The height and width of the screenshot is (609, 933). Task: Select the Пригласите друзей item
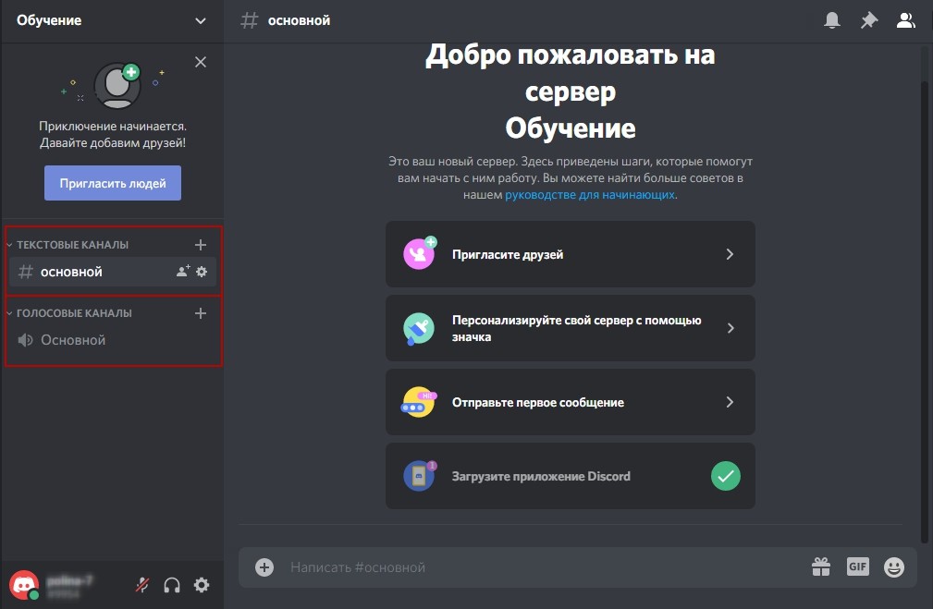[x=570, y=254]
